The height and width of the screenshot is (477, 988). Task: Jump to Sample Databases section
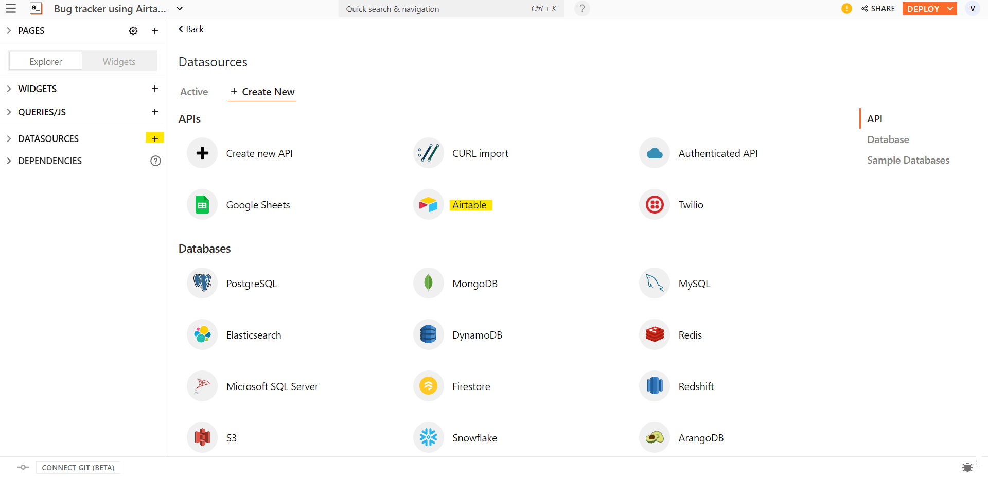click(908, 160)
